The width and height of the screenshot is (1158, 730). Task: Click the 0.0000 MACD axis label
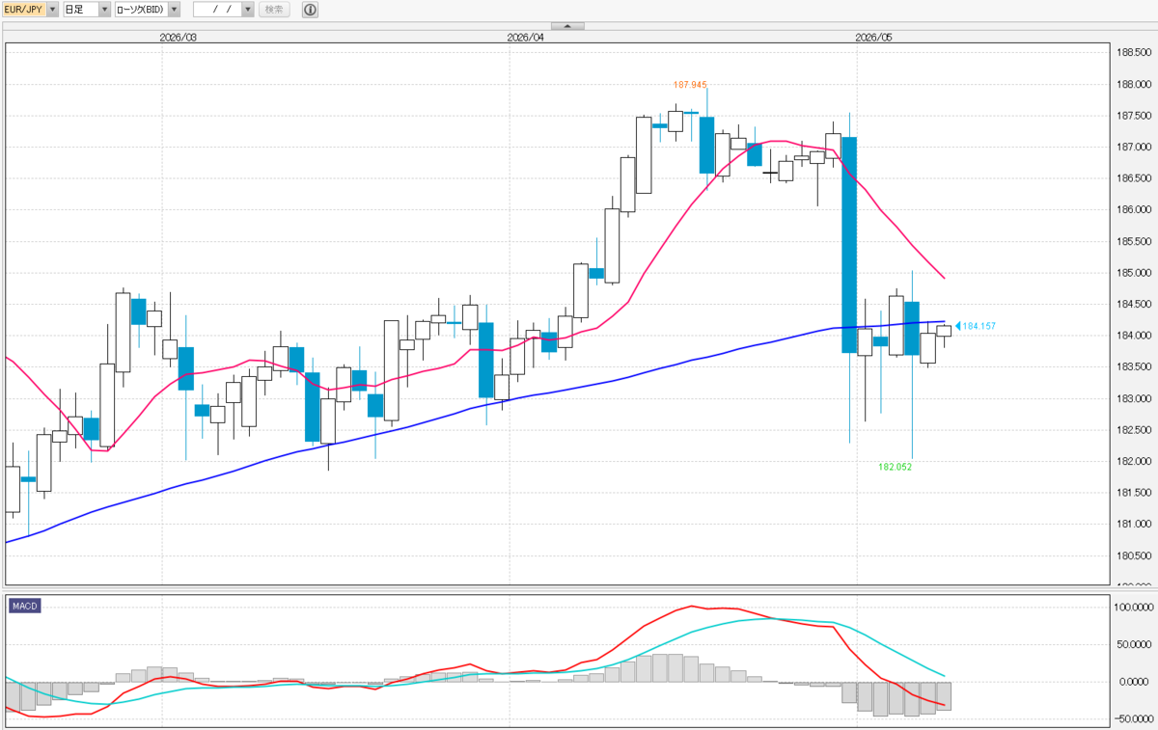point(1135,682)
